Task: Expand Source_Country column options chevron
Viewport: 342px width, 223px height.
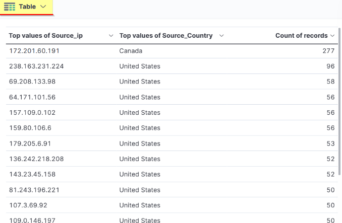Action: click(221, 36)
